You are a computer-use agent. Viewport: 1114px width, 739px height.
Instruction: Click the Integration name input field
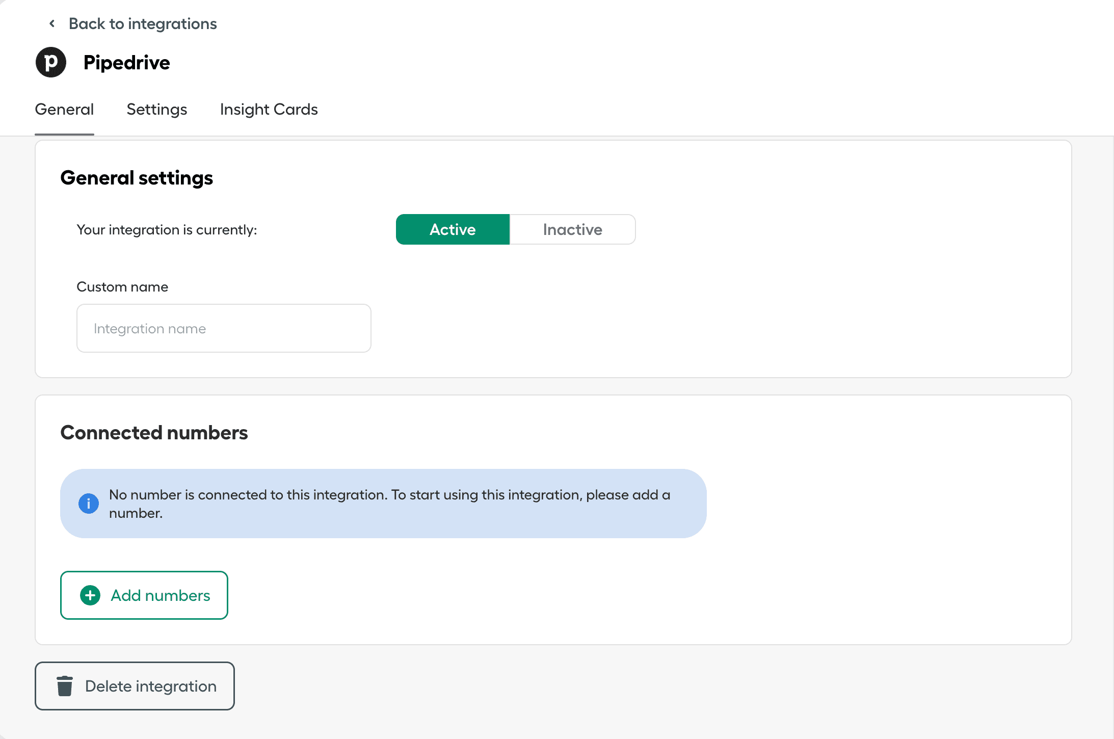(223, 328)
